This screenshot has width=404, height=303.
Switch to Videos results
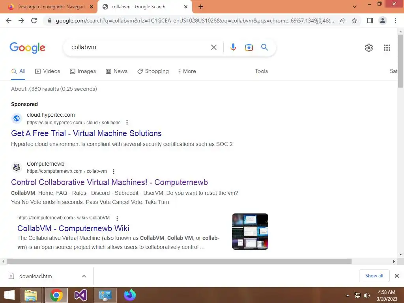tap(48, 71)
